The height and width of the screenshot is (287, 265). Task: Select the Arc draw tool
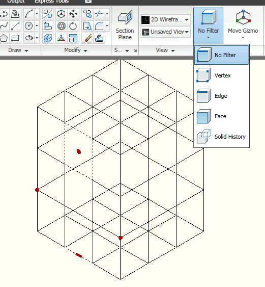[x=29, y=14]
